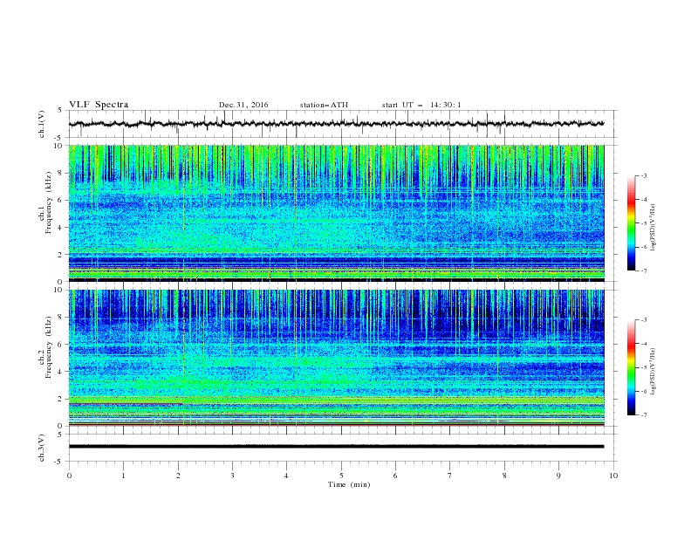Click inside the ch.1 spectrogram panel

coord(336,213)
